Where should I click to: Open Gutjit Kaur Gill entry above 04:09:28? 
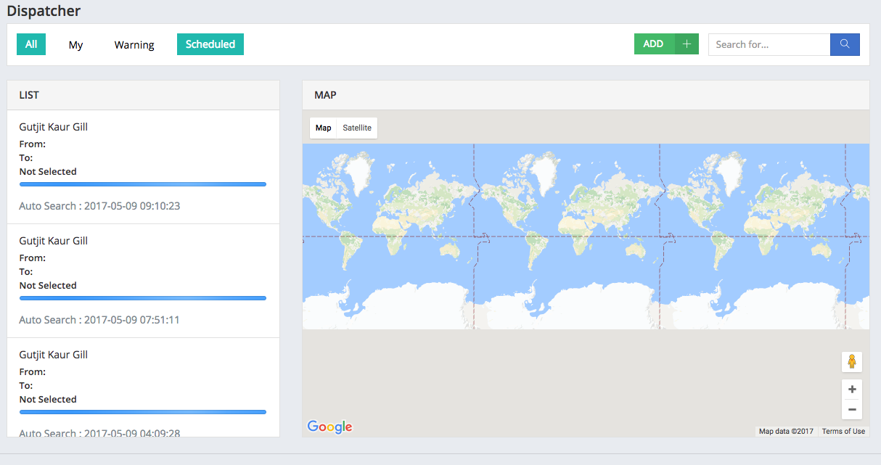click(x=54, y=355)
